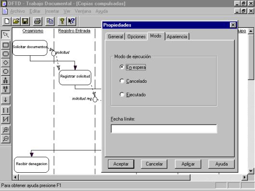Click the Aceptar button
255x191 pixels.
tap(121, 164)
